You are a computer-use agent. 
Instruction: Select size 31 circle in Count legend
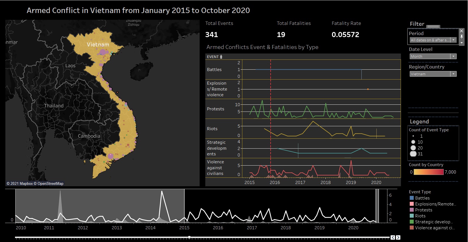click(x=413, y=154)
